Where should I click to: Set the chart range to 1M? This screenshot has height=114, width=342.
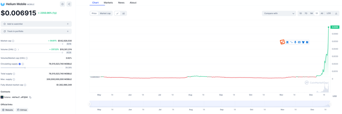point(311,14)
